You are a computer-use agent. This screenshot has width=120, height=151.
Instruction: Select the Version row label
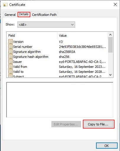[x=18, y=42]
